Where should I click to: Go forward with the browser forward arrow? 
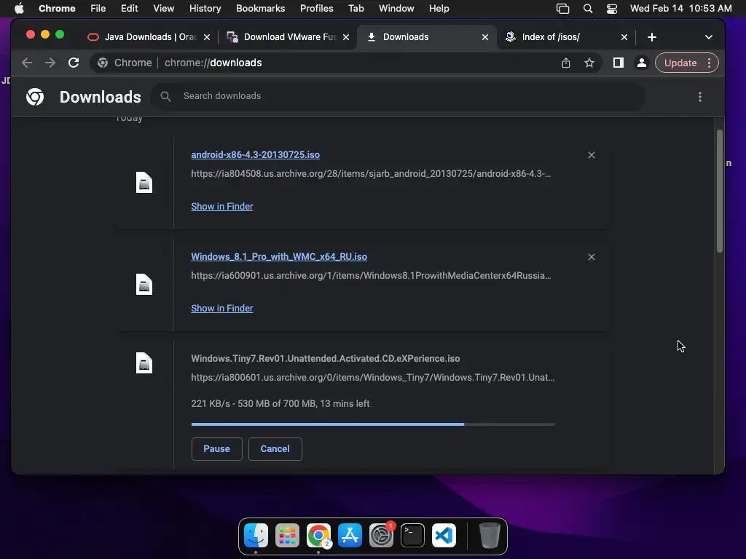pos(50,63)
